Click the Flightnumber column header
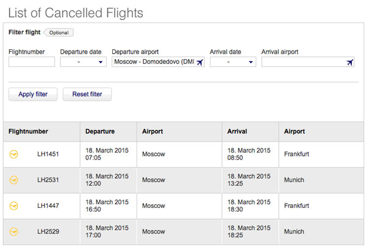 click(x=28, y=132)
